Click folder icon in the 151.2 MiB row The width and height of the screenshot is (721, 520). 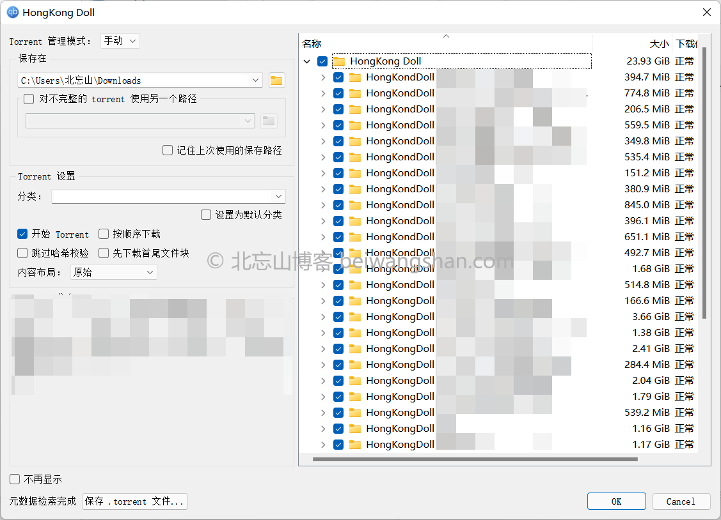coord(355,173)
